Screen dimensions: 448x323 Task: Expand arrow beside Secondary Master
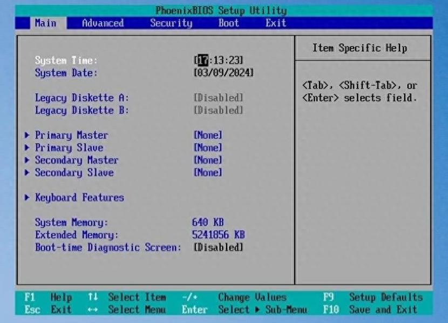click(x=27, y=160)
